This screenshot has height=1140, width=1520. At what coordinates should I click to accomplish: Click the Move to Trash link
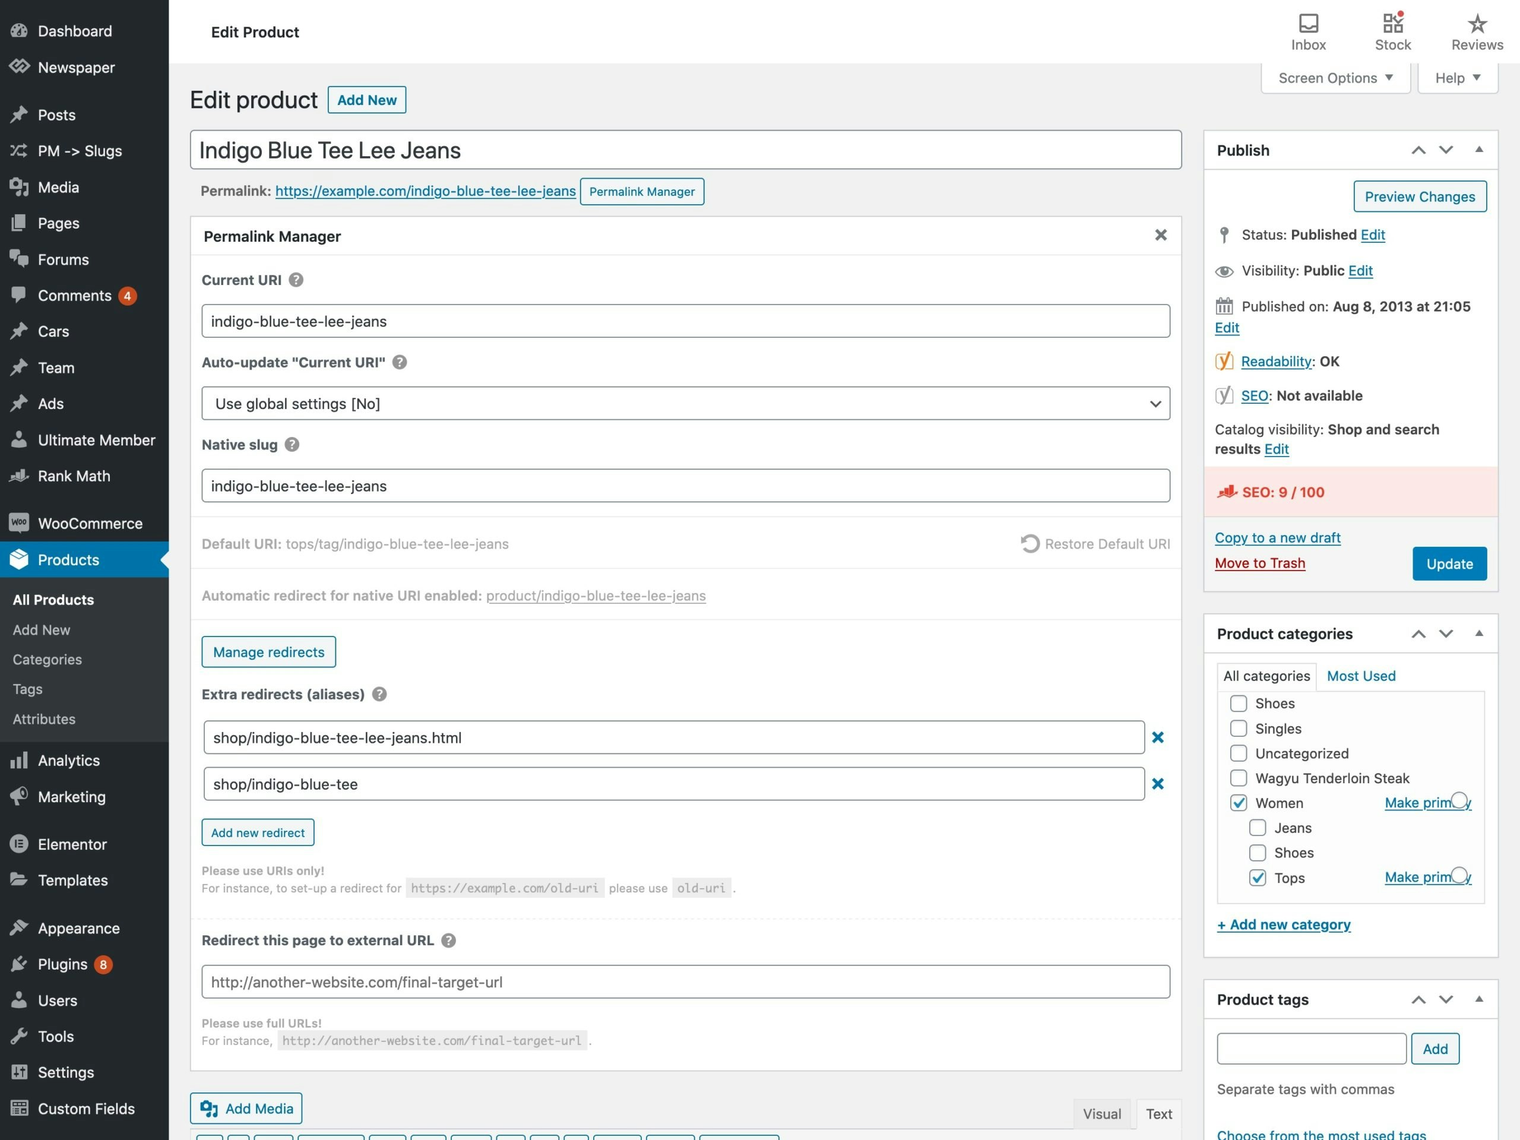(1259, 563)
